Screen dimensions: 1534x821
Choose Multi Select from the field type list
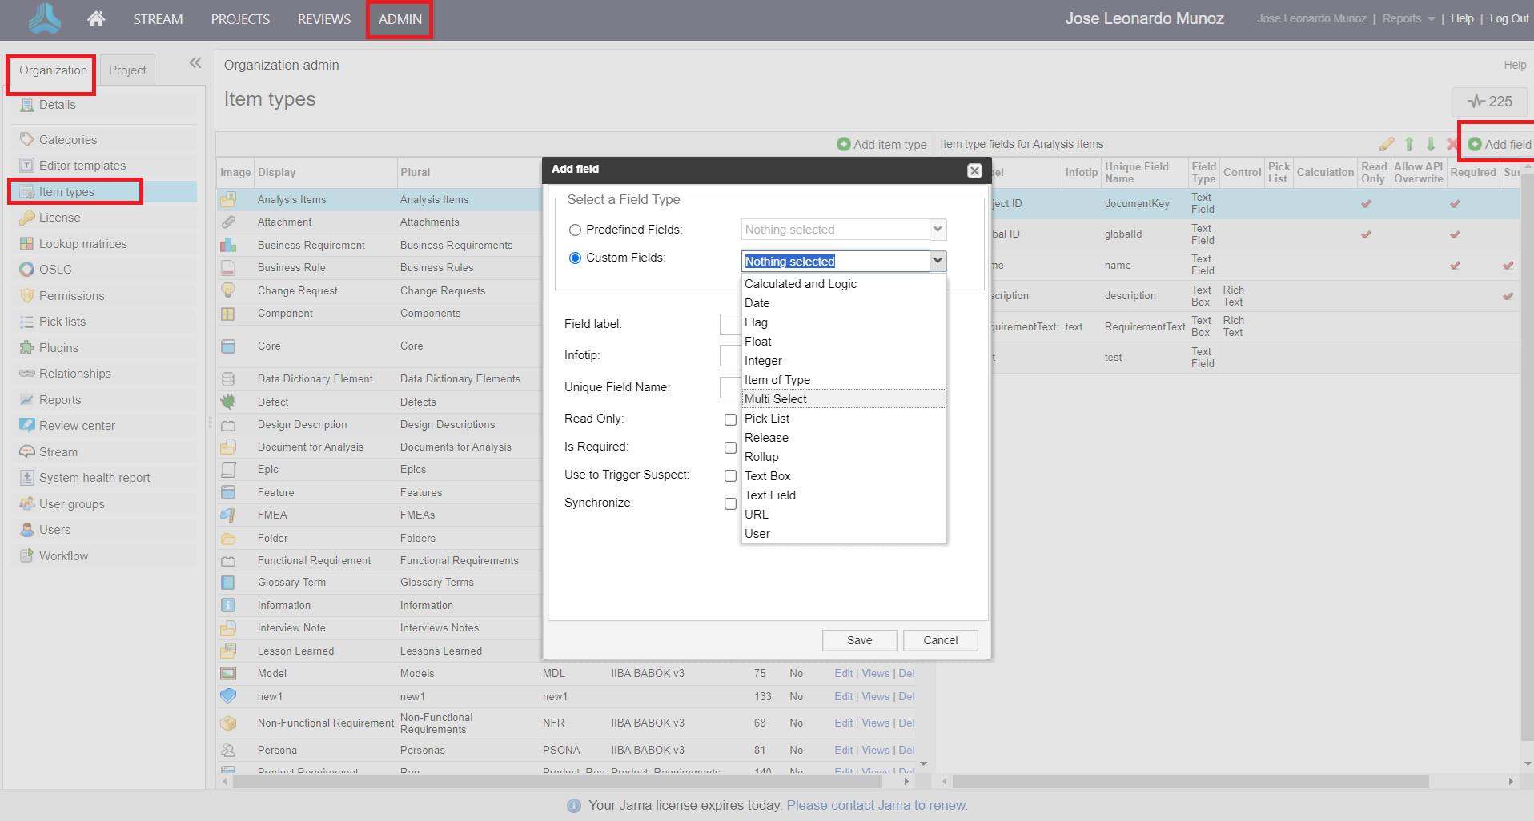point(844,399)
